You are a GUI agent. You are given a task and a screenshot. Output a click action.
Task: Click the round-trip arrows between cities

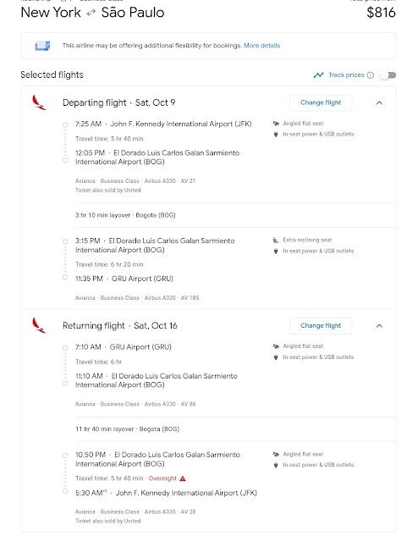(x=91, y=14)
